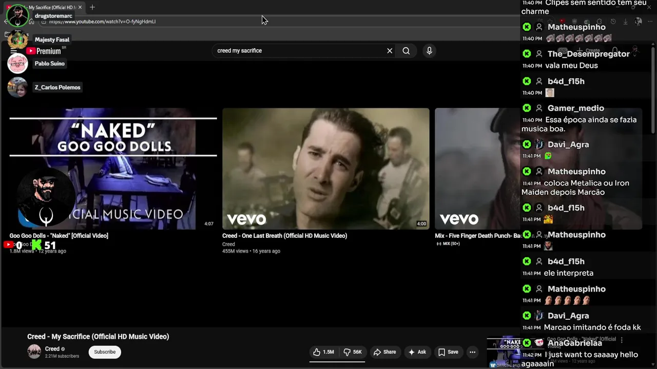Save the video to a playlist
This screenshot has width=657, height=369.
pos(448,352)
